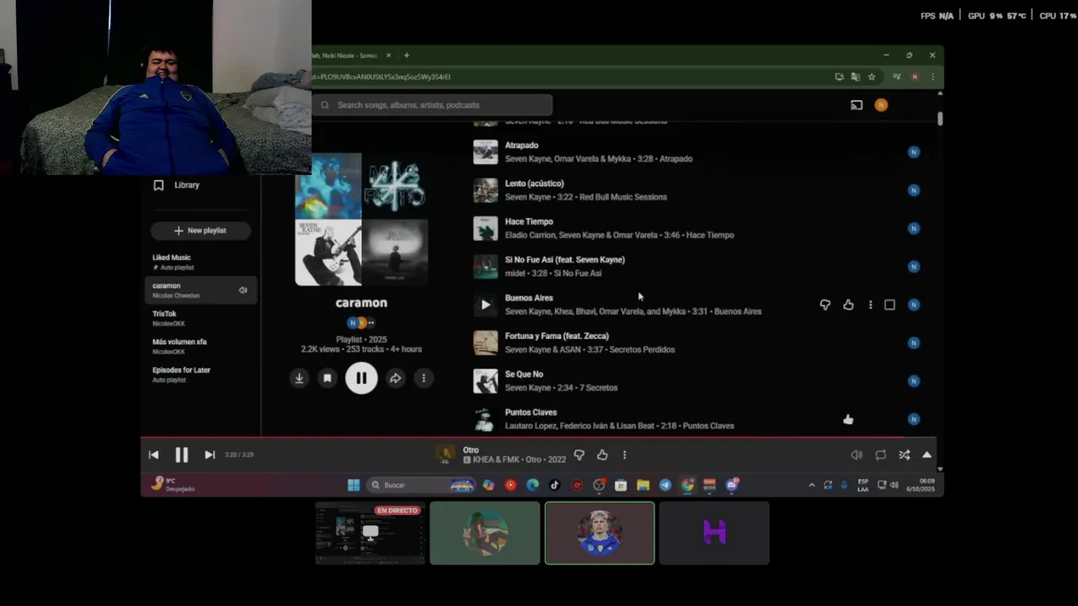Share the caramon playlist

point(395,378)
